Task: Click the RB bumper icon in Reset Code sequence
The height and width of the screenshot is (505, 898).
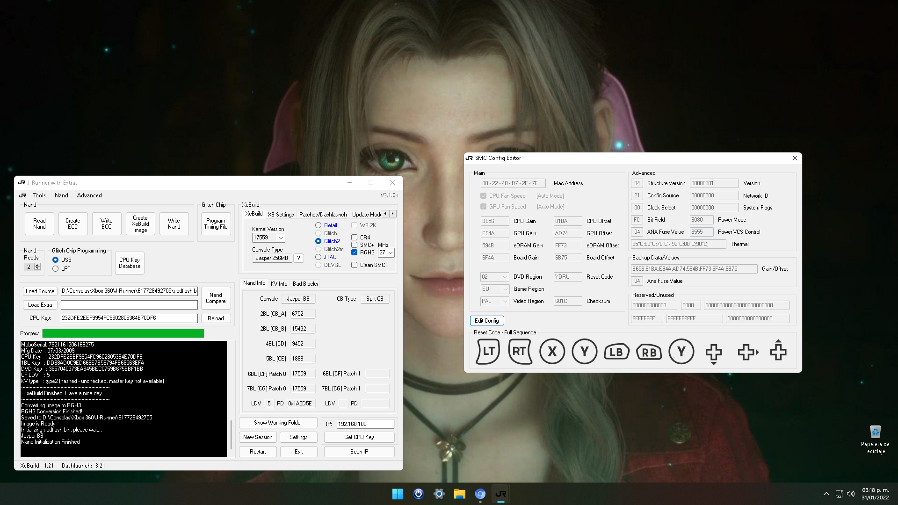Action: [649, 352]
